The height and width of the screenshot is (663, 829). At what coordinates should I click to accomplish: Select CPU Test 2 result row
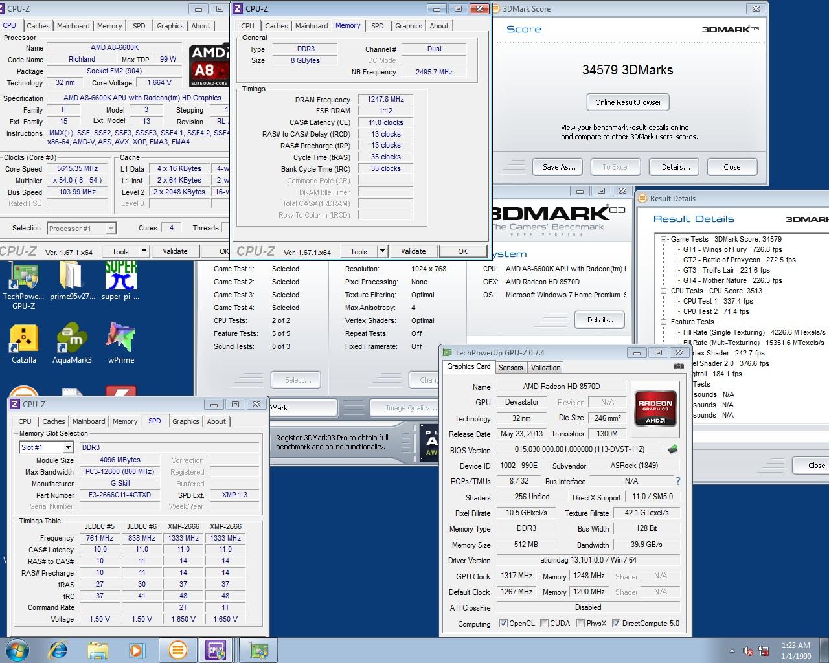(716, 311)
